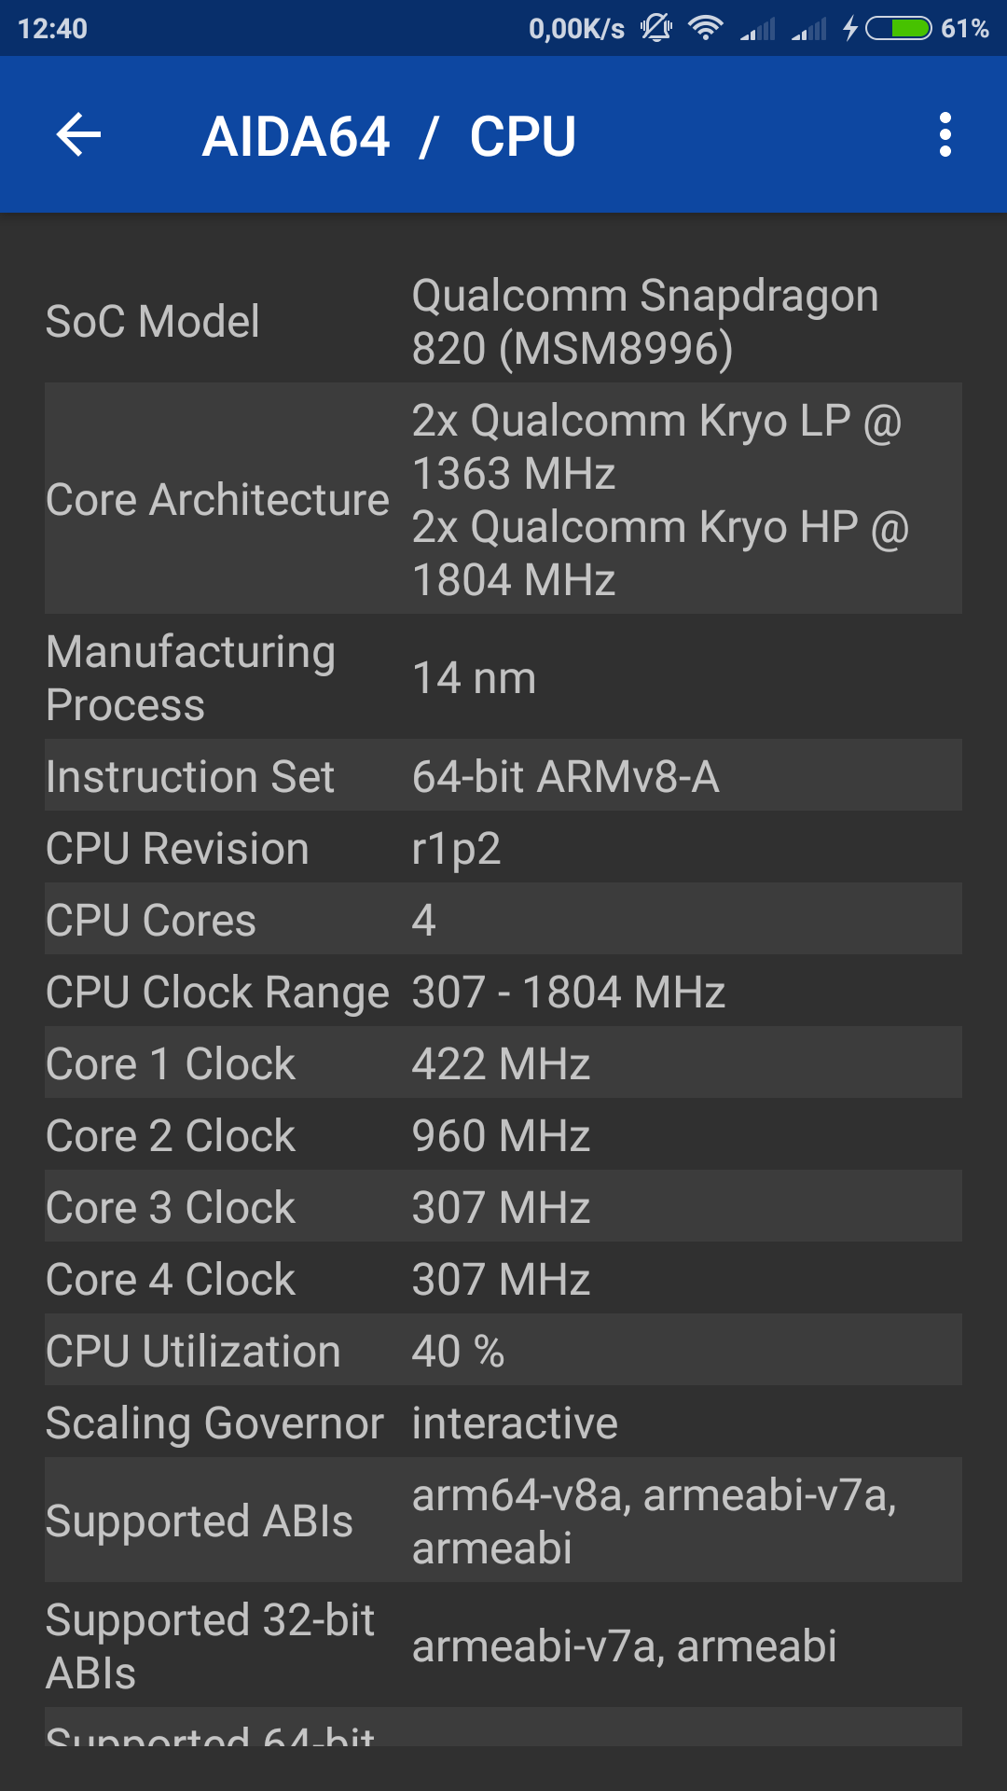Select the CPU Utilization row

pos(504,1351)
